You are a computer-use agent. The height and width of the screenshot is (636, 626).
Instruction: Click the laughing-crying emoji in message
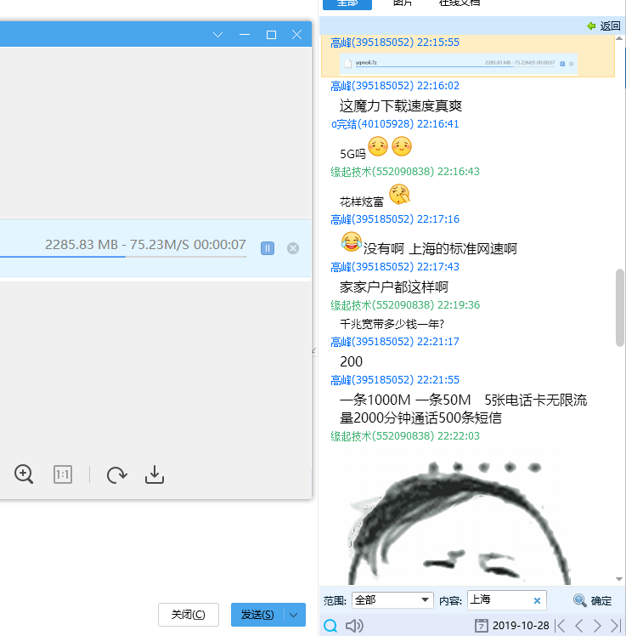pos(352,241)
